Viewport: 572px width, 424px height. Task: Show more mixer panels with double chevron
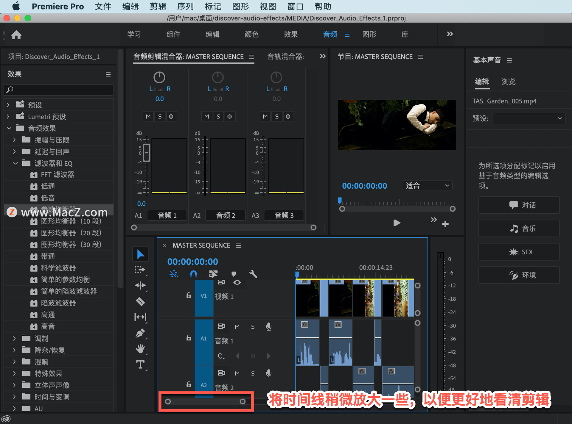click(323, 56)
